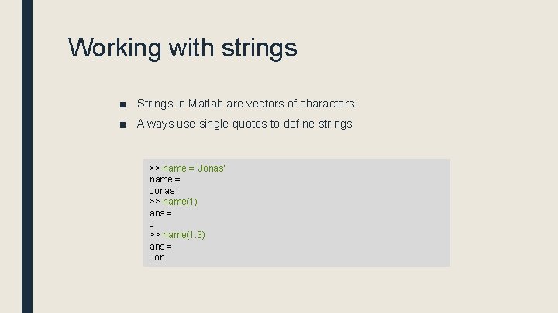Click the green name(1:3) command
This screenshot has width=558, height=313.
(184, 235)
